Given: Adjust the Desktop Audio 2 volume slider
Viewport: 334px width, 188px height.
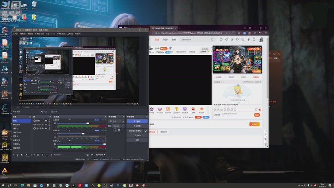Looking at the screenshot, I should [x=81, y=134].
